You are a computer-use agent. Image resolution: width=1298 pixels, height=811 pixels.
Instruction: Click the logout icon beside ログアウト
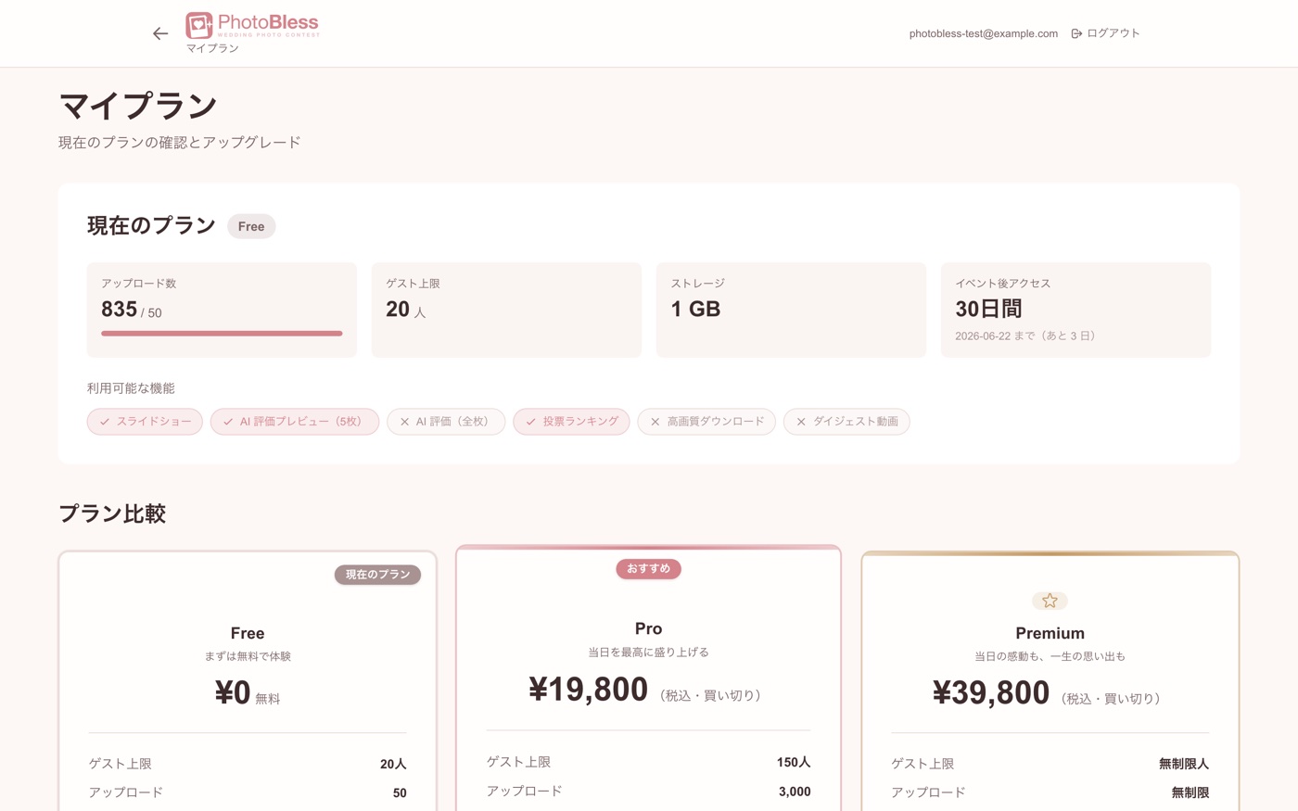[1076, 33]
